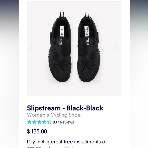Screen dimensions: 148x148
Task: Click the mesh toe area of right shoe
Action: point(88,67)
